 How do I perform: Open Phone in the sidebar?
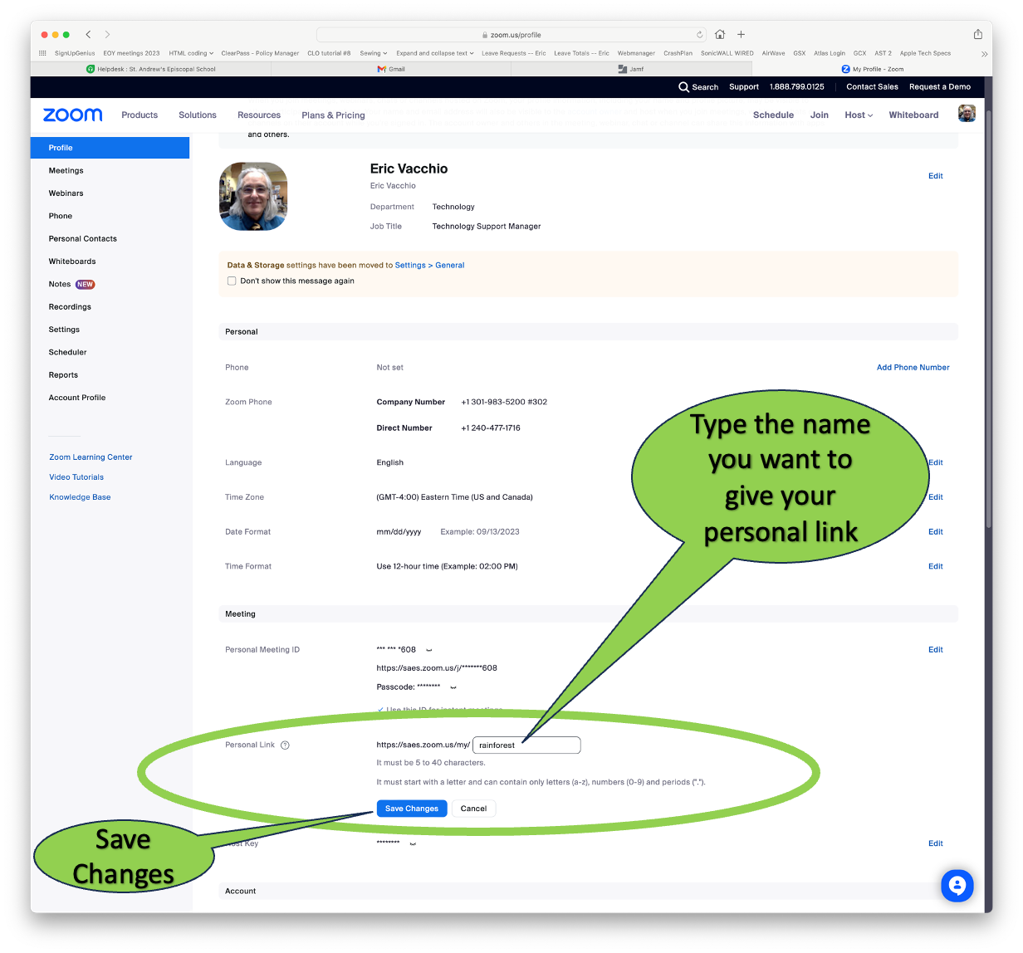tap(61, 216)
